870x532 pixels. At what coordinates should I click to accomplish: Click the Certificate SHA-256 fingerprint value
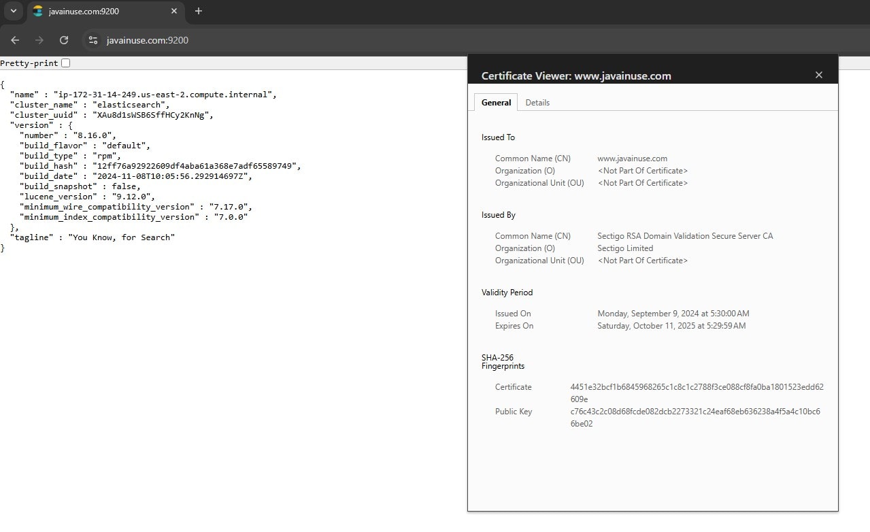pos(697,393)
